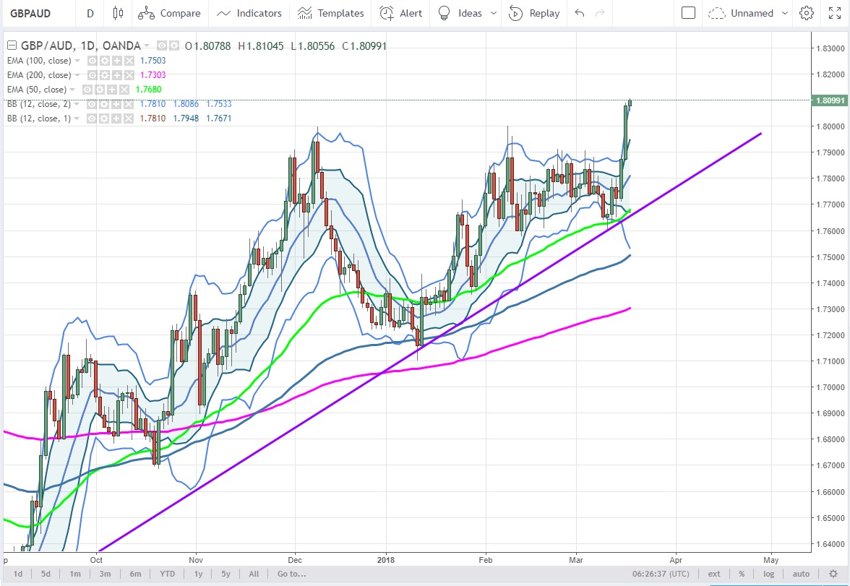Set time range to YTD

click(167, 574)
